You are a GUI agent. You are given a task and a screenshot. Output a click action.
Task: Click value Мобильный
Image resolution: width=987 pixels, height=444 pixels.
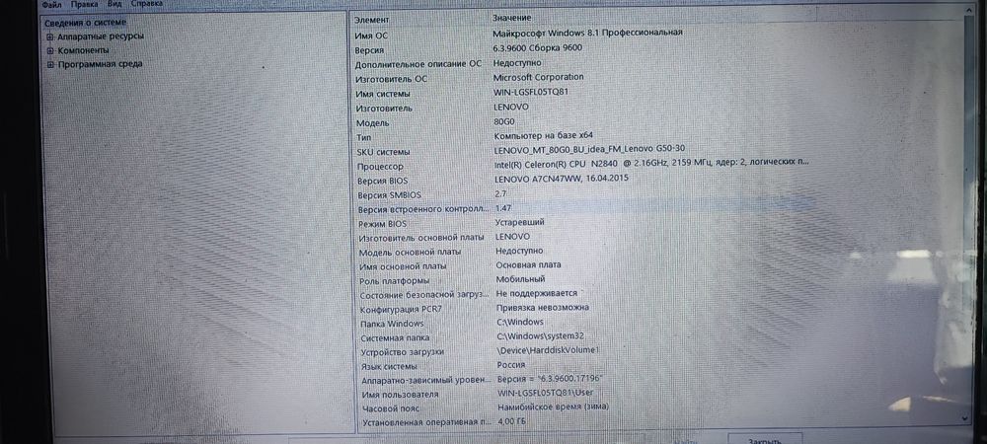pos(520,279)
